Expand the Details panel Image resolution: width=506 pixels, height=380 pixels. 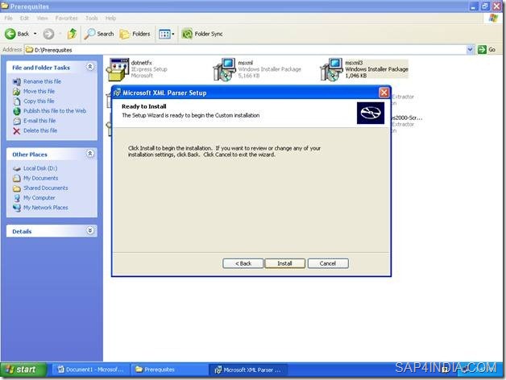[x=90, y=230]
